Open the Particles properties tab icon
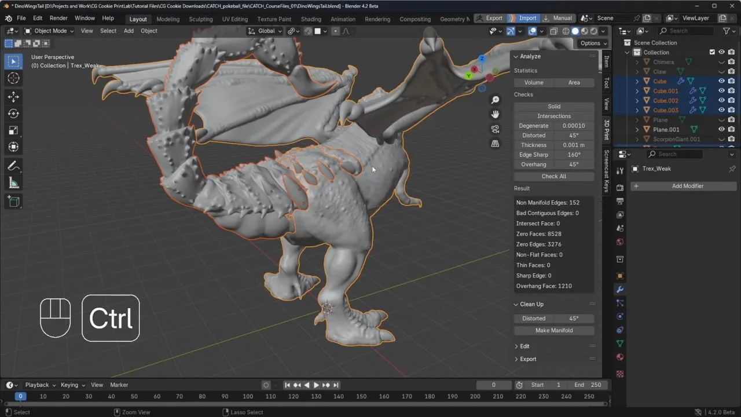The width and height of the screenshot is (741, 417). coord(620,303)
